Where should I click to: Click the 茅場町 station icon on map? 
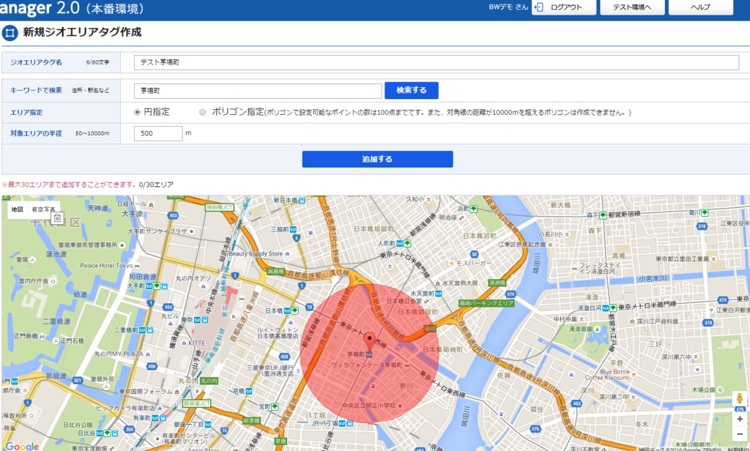(x=369, y=354)
